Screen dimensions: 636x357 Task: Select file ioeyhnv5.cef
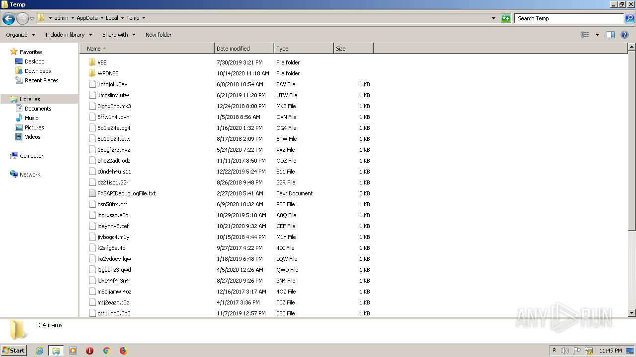coord(113,226)
